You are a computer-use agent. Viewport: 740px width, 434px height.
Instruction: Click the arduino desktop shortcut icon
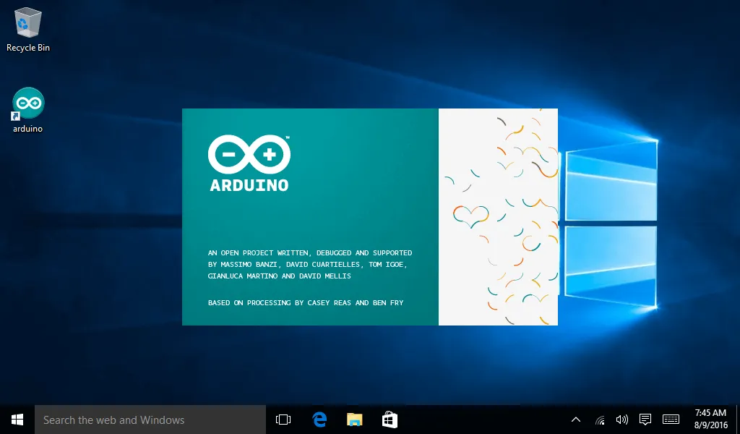tap(28, 104)
